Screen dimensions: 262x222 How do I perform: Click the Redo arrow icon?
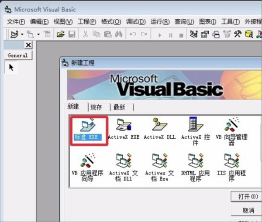pos(144,34)
